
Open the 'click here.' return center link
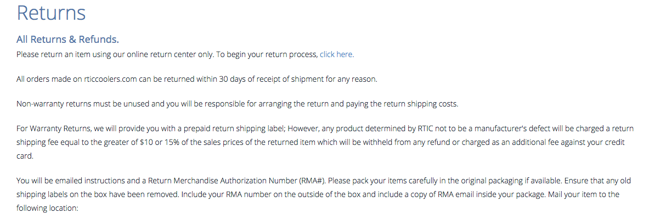click(x=337, y=54)
